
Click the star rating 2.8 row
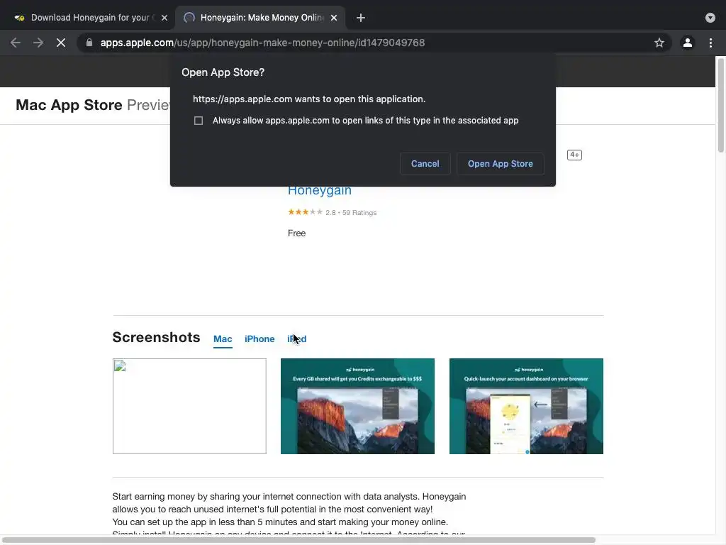click(332, 212)
